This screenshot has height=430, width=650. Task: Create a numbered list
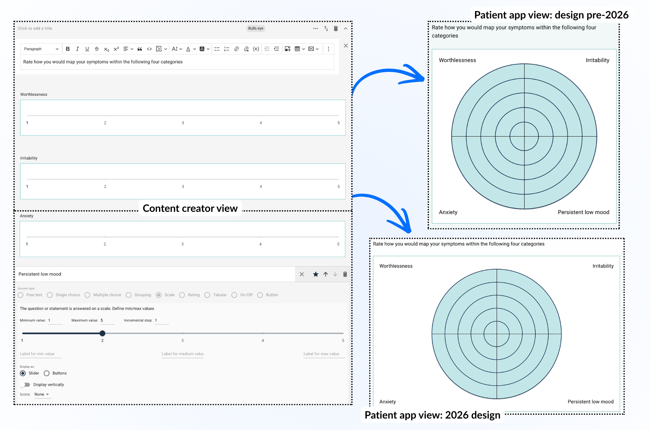[226, 49]
